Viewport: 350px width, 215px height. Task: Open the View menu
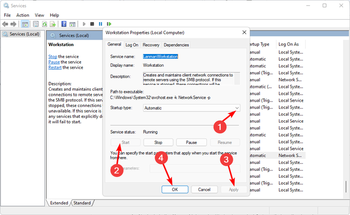pyautogui.click(x=39, y=15)
